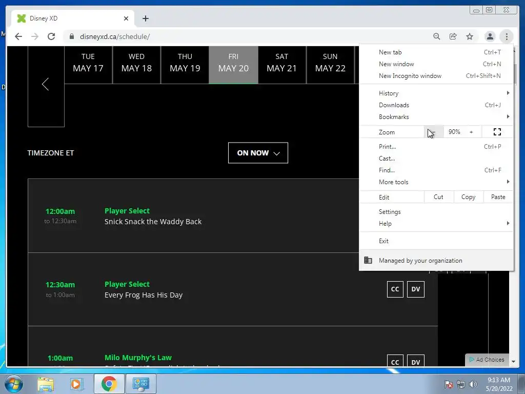Select the FRI MAY 20 schedule tab

tap(233, 65)
